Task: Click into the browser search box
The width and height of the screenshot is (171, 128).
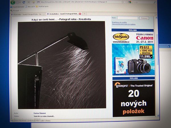Action: 142,2
